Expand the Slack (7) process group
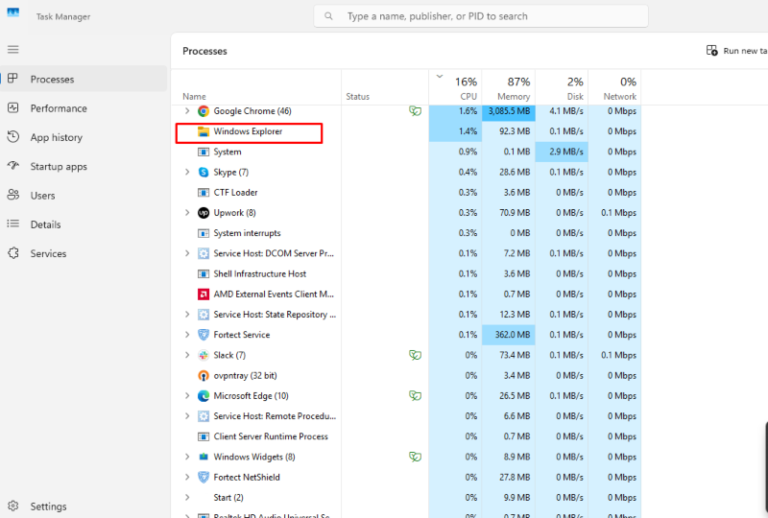Screen dimensions: 768x518 (187, 355)
